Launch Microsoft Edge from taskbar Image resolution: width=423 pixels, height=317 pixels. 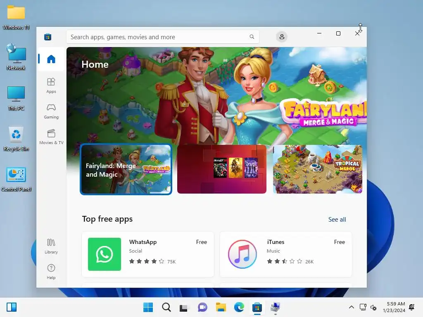[239, 307]
